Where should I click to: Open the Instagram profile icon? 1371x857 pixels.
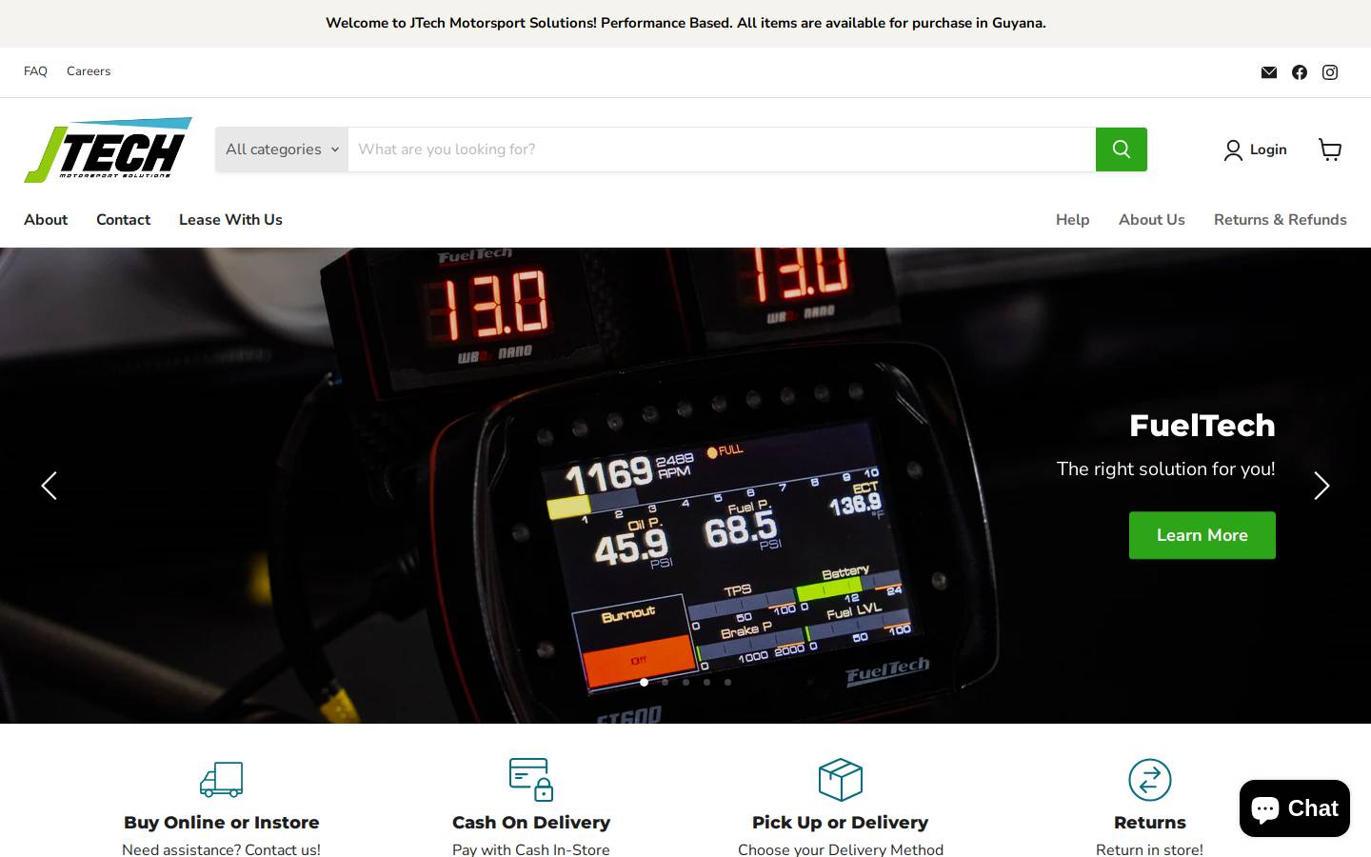[1330, 72]
